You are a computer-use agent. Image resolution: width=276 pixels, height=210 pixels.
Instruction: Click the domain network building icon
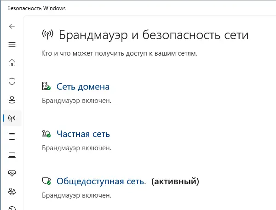click(x=46, y=86)
